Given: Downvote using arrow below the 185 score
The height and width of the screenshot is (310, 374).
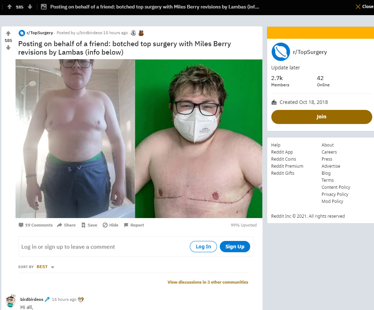Looking at the screenshot, I should click(x=8, y=48).
